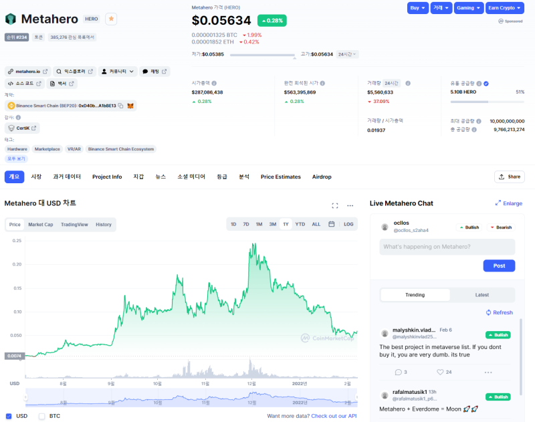
Task: Click the circulating supply progress bar
Action: (x=488, y=102)
